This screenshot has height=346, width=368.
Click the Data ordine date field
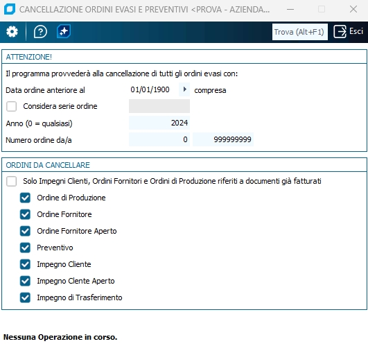(x=154, y=89)
